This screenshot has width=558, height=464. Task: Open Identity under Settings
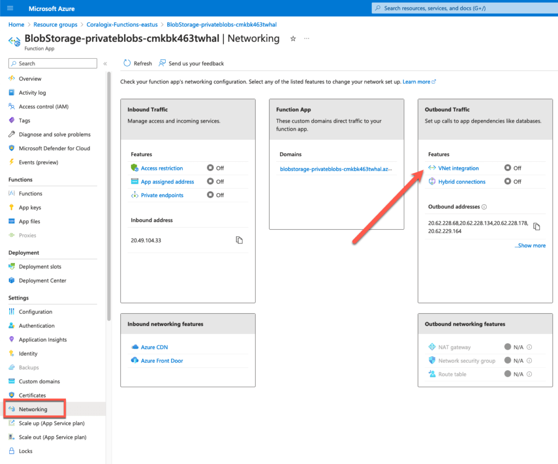(x=28, y=353)
